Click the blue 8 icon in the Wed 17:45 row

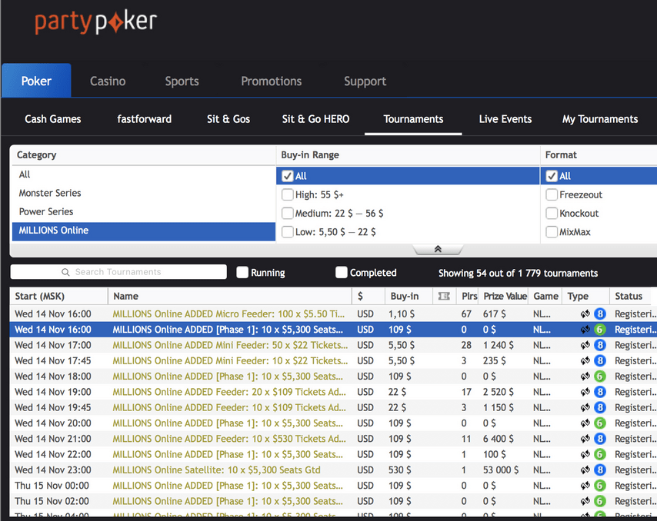point(599,360)
